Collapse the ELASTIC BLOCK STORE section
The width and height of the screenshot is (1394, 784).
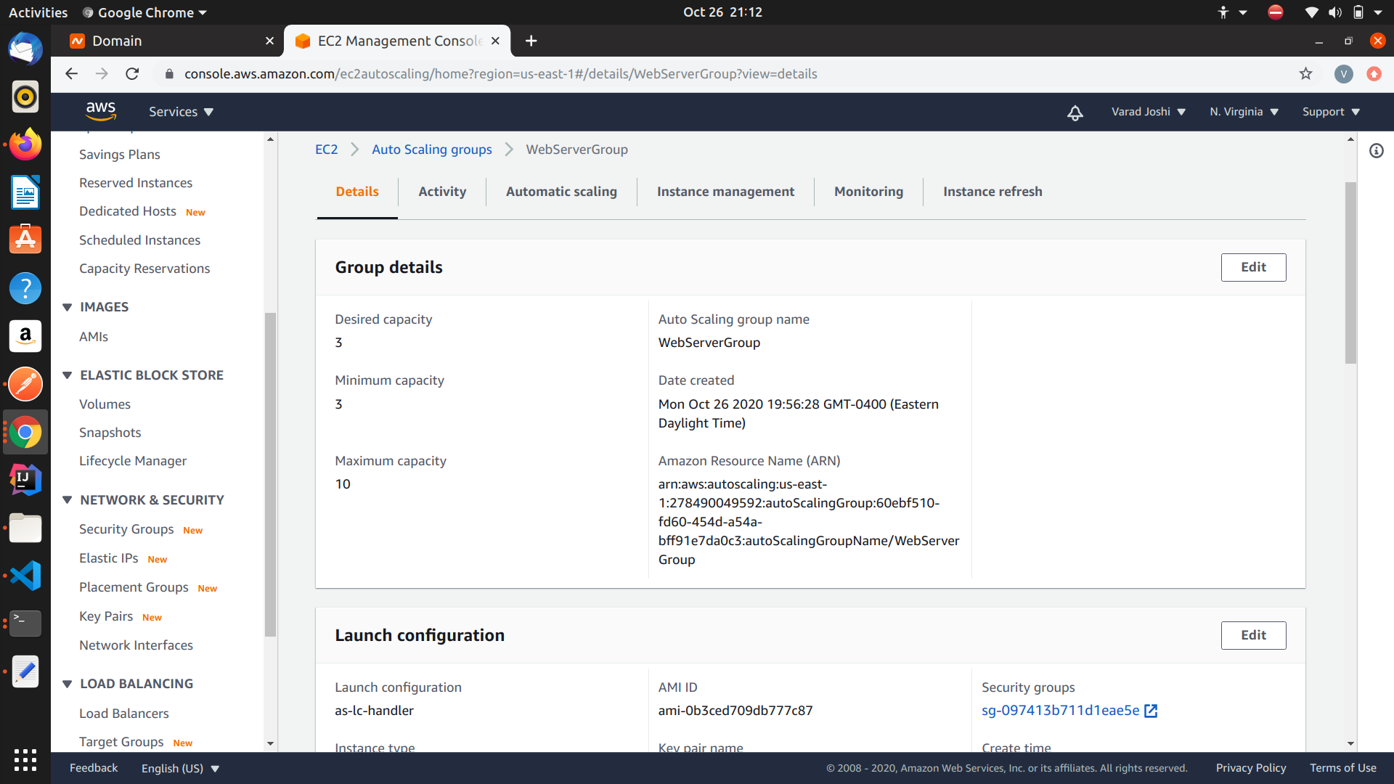click(x=67, y=375)
